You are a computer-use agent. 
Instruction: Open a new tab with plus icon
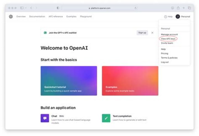184,8
